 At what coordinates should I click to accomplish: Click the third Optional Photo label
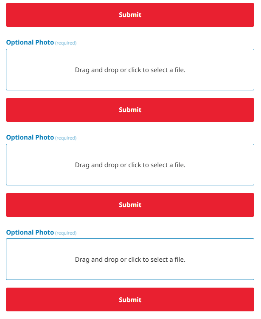click(30, 232)
